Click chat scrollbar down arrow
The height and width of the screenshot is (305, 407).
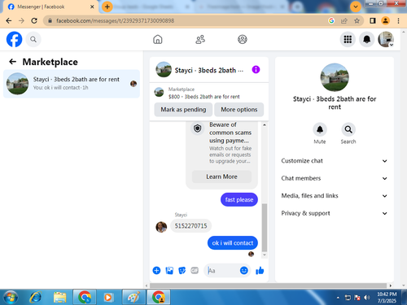point(265,255)
